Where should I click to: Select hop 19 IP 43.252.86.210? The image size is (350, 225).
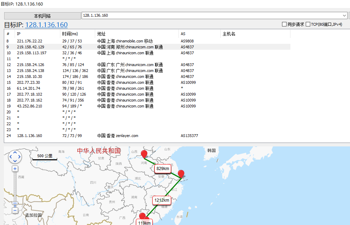coord(30,106)
